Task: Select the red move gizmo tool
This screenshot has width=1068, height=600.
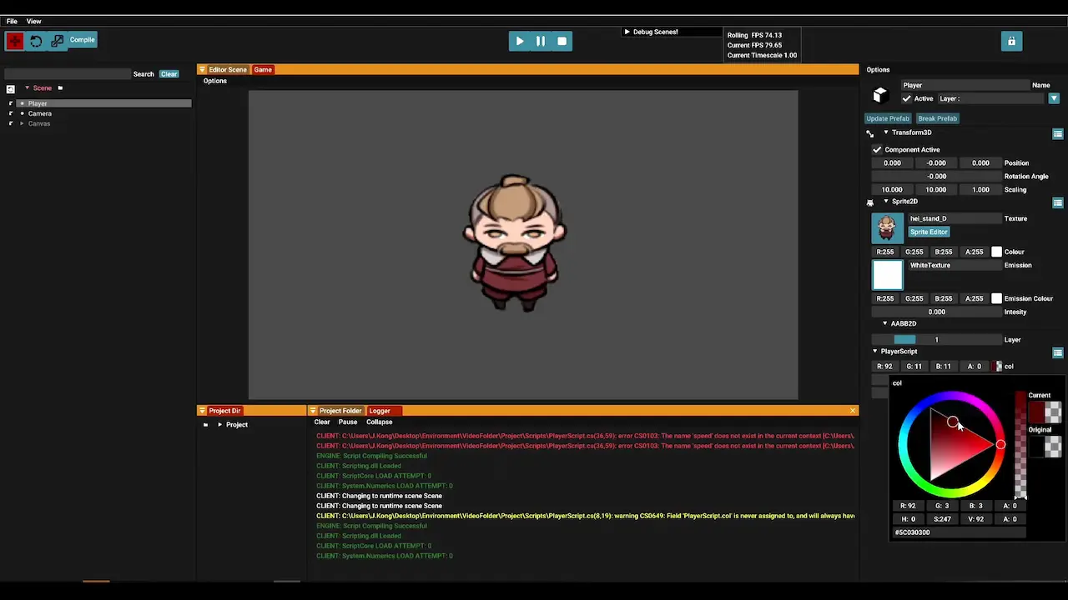Action: click(14, 41)
